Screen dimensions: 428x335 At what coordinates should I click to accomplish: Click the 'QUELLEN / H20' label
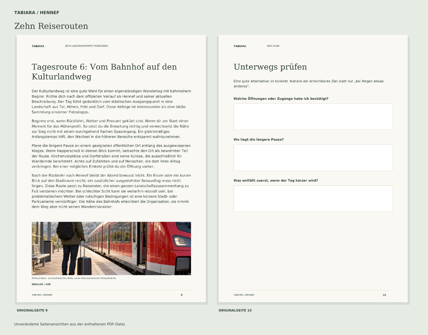click(41, 284)
